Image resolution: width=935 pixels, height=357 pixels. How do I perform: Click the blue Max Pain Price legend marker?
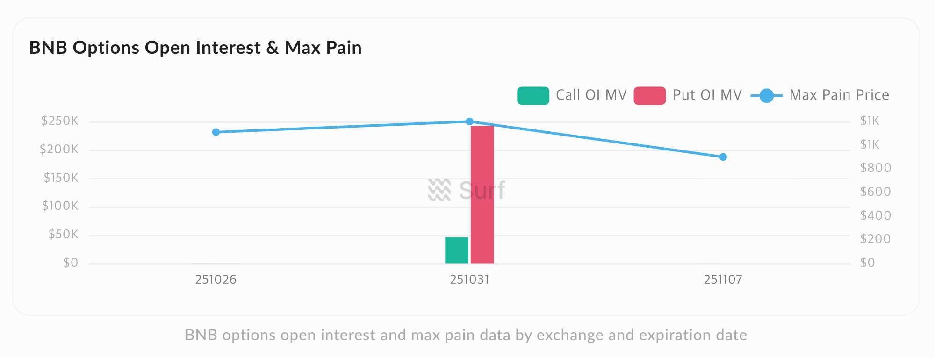coord(766,96)
